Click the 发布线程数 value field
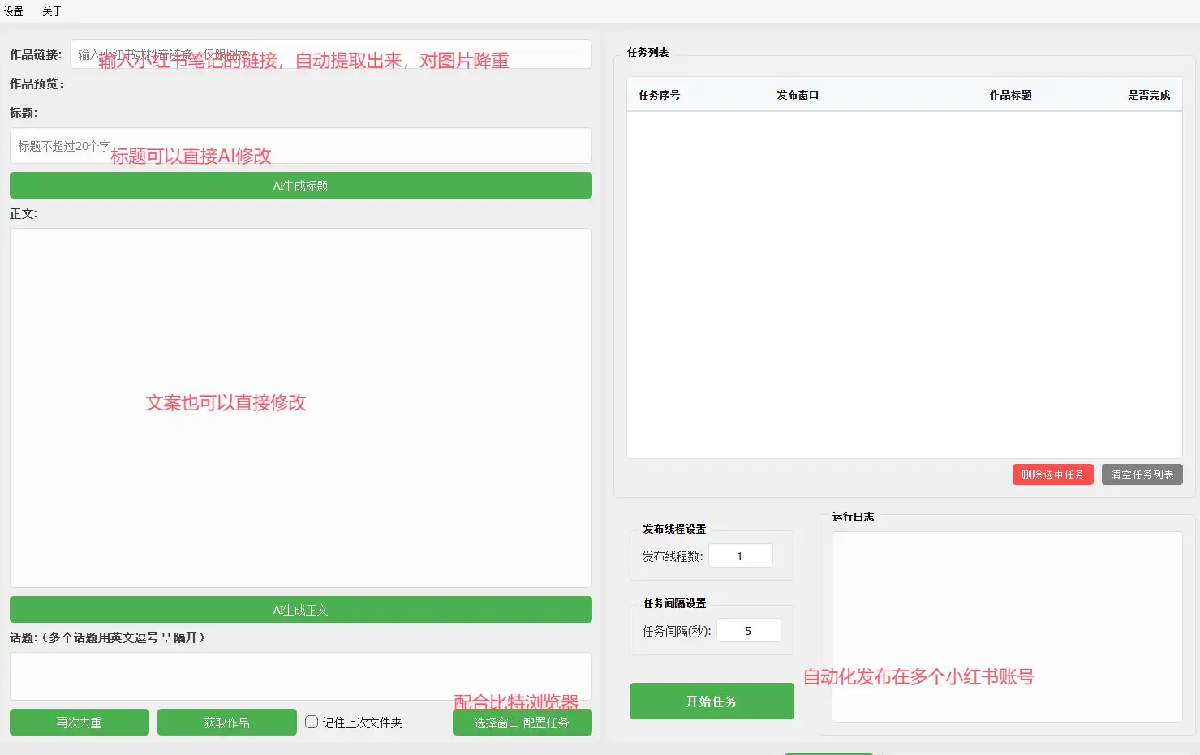Image resolution: width=1200 pixels, height=755 pixels. coord(740,556)
